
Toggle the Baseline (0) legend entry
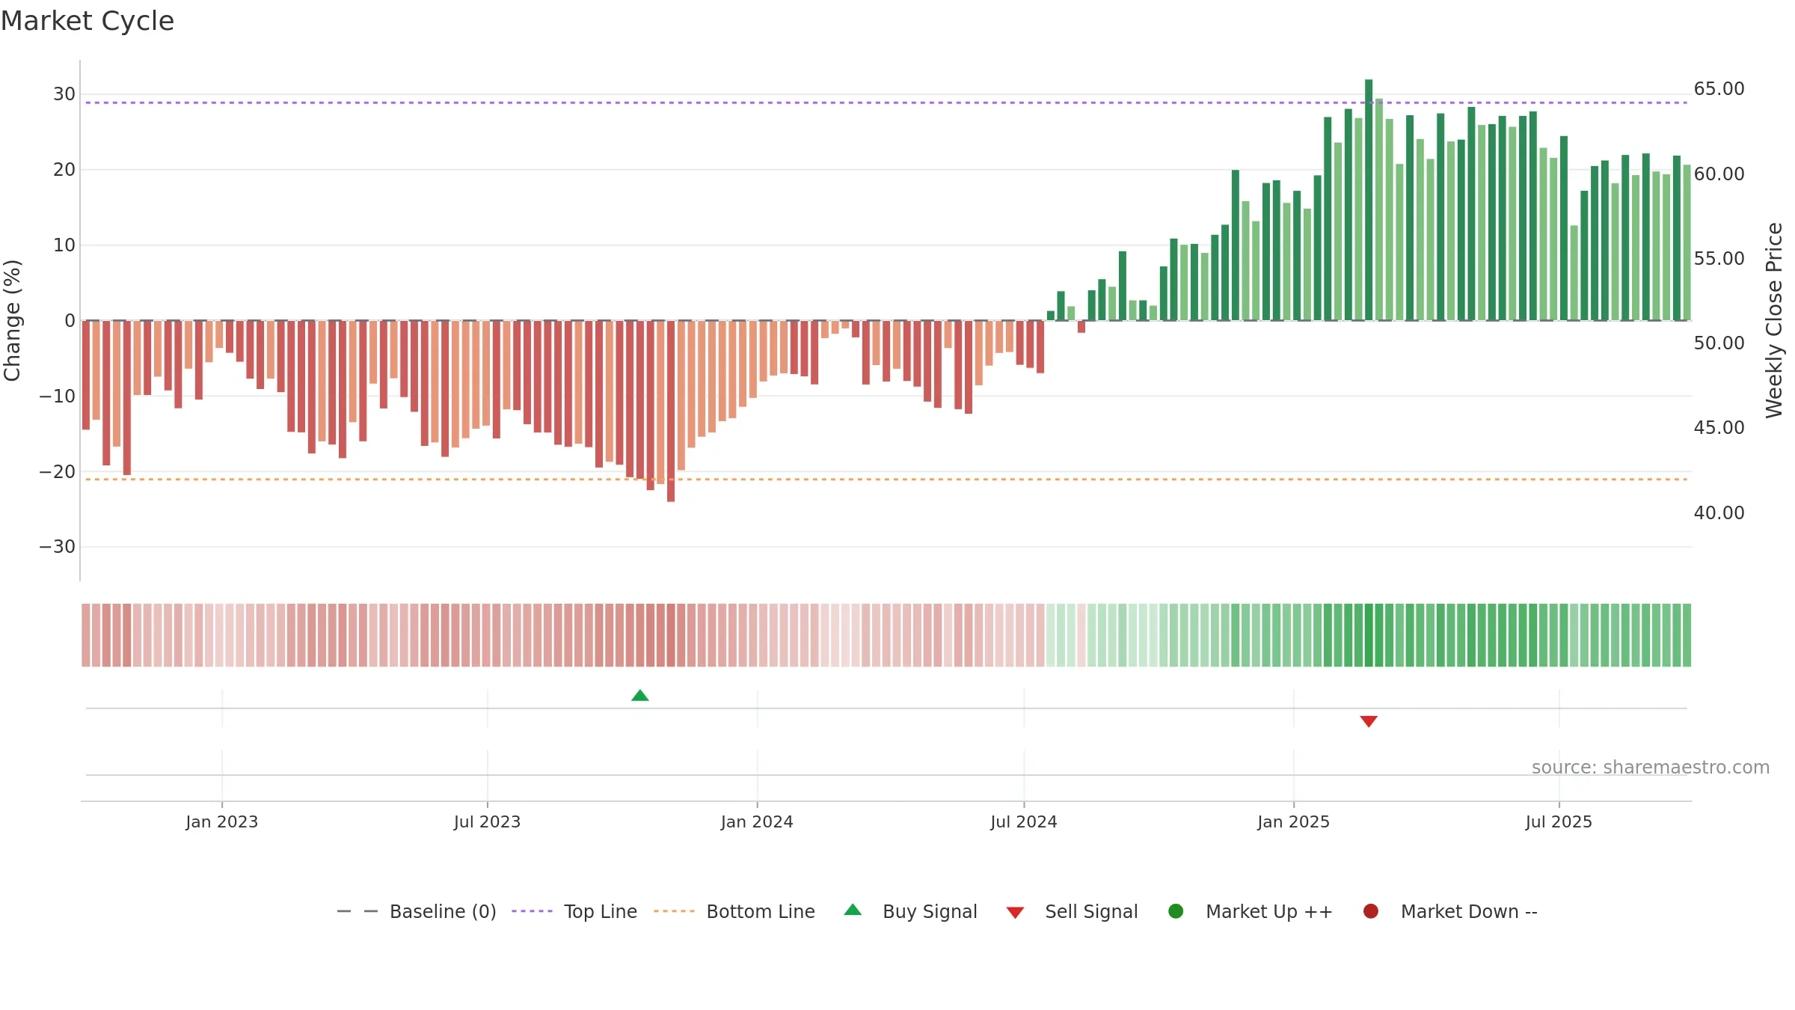click(417, 912)
